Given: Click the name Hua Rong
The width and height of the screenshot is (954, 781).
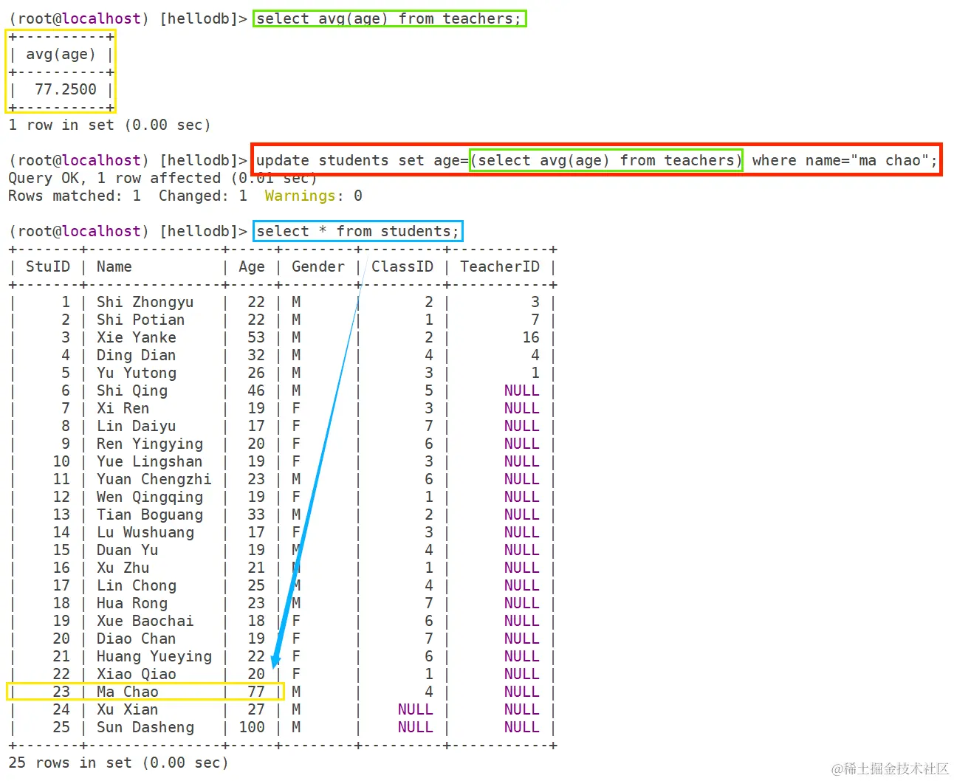Looking at the screenshot, I should pos(131,603).
